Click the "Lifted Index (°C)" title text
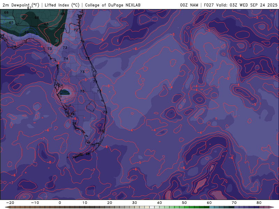 point(62,5)
